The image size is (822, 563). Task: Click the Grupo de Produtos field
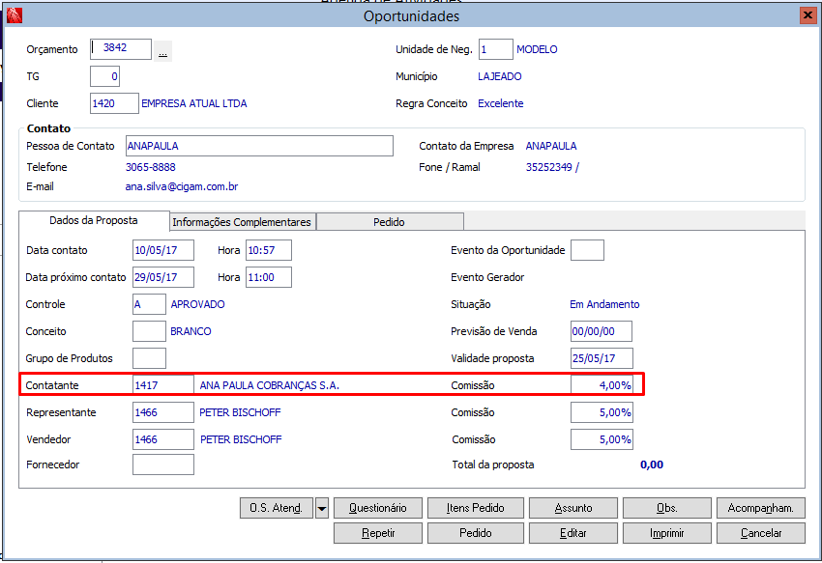point(149,358)
